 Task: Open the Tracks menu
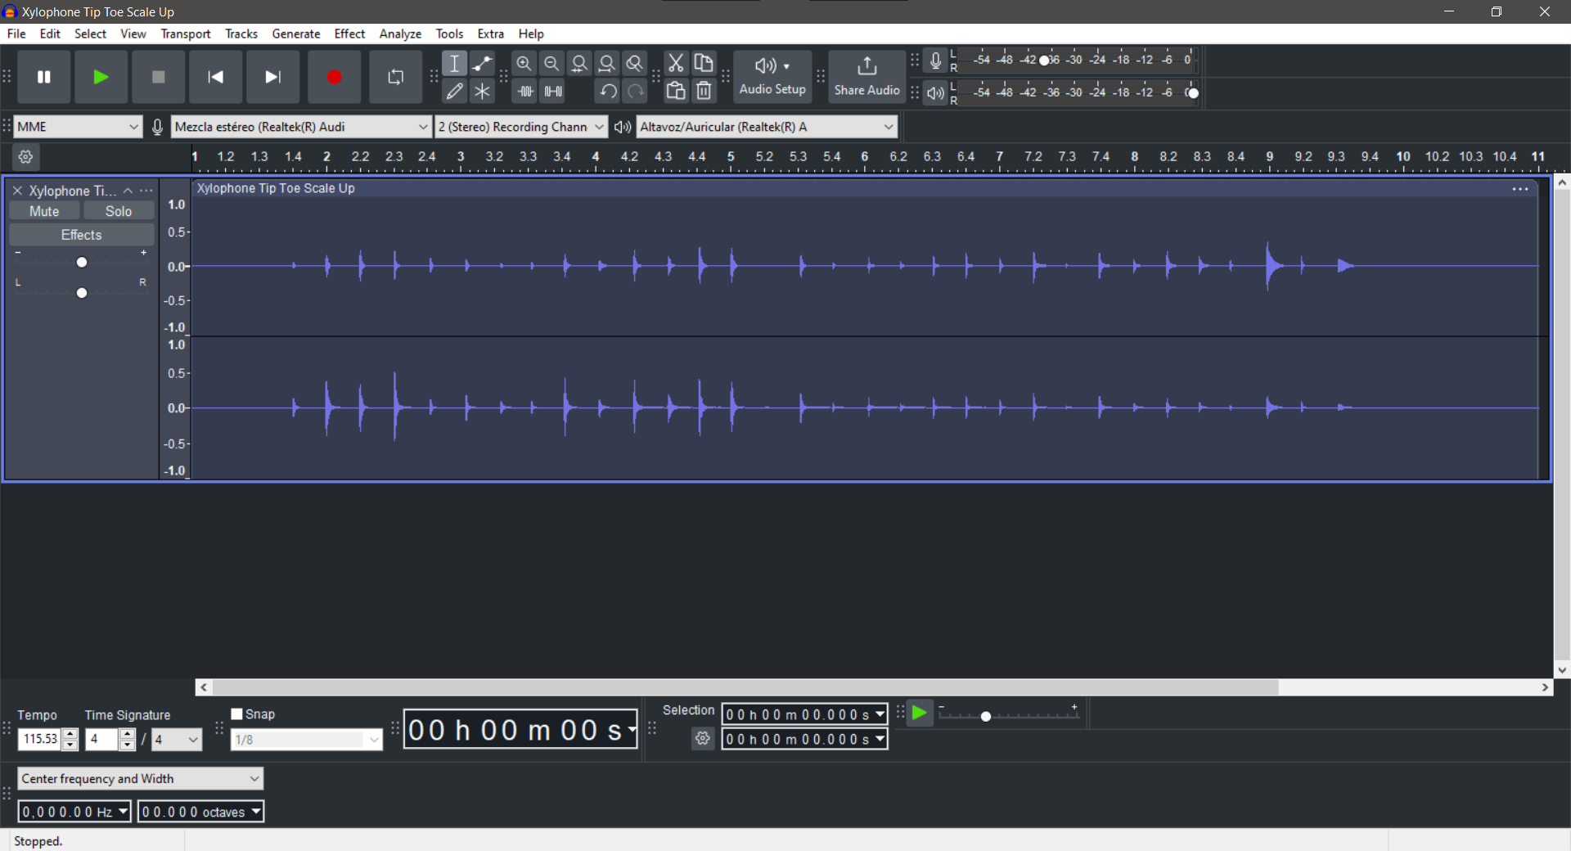[x=241, y=34]
